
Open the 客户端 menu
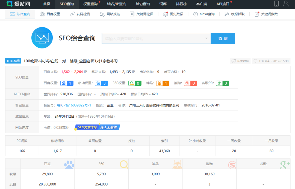click(202, 4)
